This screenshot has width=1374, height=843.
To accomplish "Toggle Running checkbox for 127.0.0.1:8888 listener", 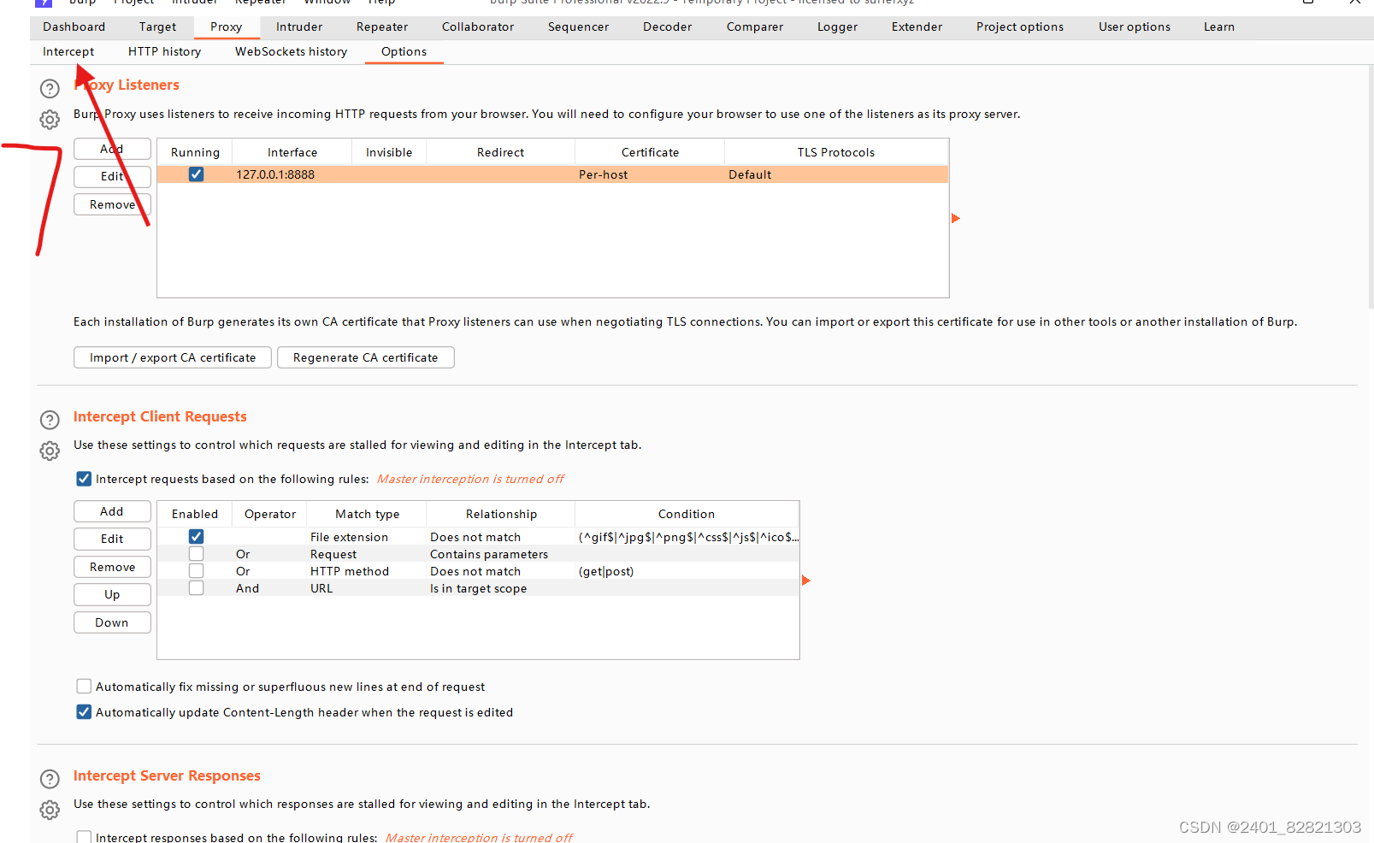I will click(x=197, y=174).
